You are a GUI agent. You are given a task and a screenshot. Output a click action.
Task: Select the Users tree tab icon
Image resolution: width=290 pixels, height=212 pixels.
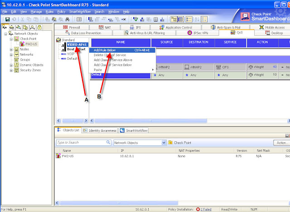[32, 27]
